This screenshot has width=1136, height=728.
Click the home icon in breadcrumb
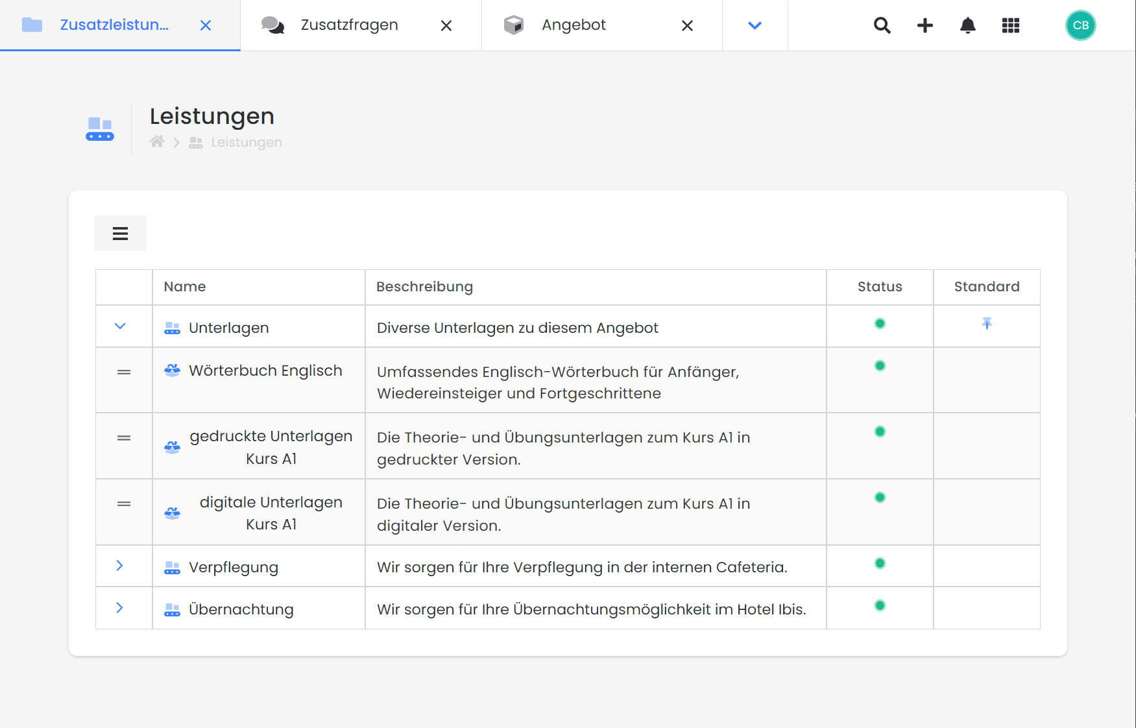click(156, 141)
